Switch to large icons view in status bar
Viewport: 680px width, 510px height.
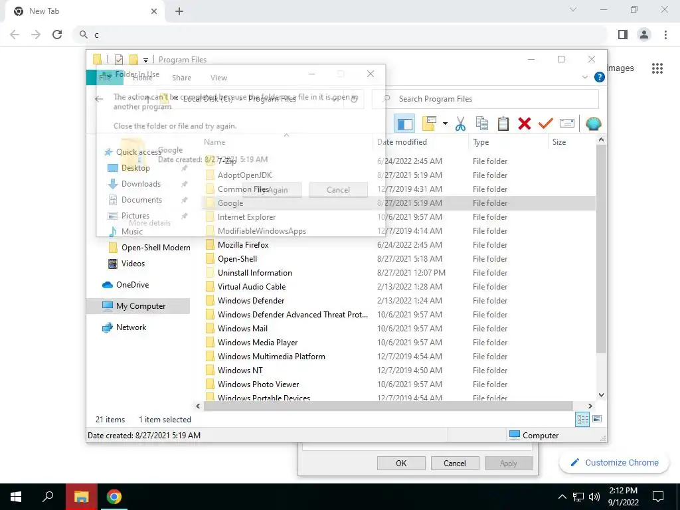(597, 419)
